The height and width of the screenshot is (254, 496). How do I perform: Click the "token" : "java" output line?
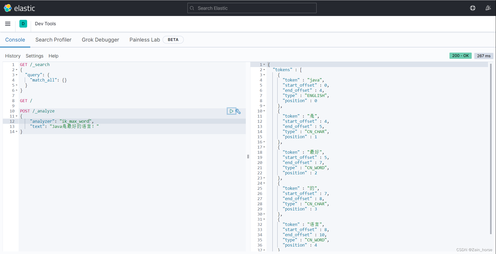pyautogui.click(x=303, y=80)
